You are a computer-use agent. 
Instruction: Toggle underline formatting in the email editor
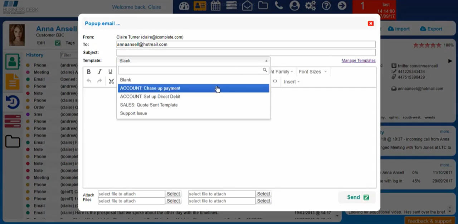(x=110, y=71)
